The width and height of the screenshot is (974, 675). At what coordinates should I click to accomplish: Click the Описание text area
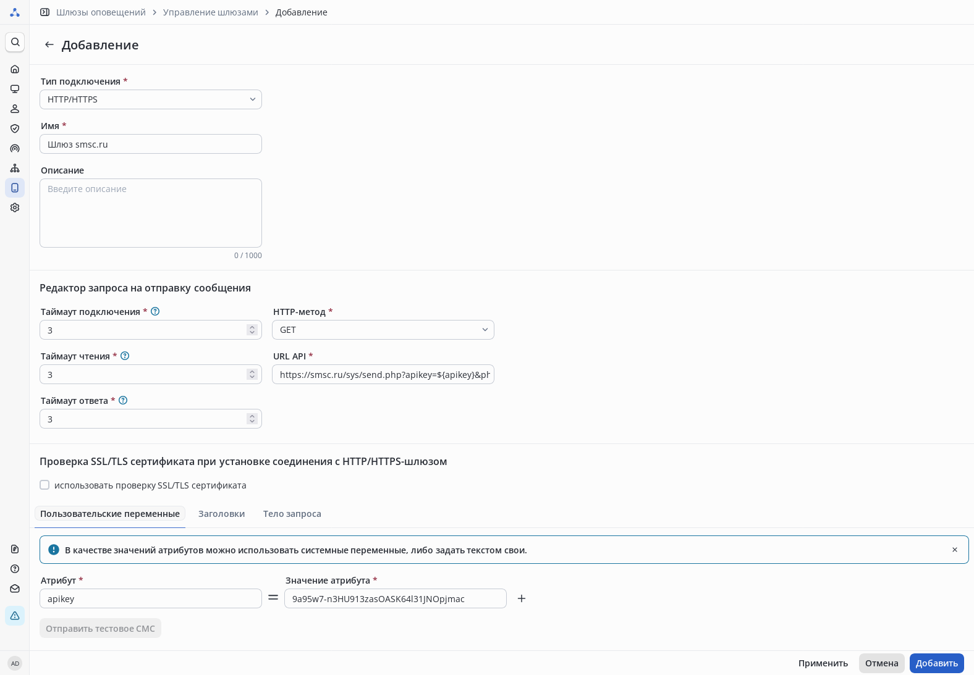point(151,213)
